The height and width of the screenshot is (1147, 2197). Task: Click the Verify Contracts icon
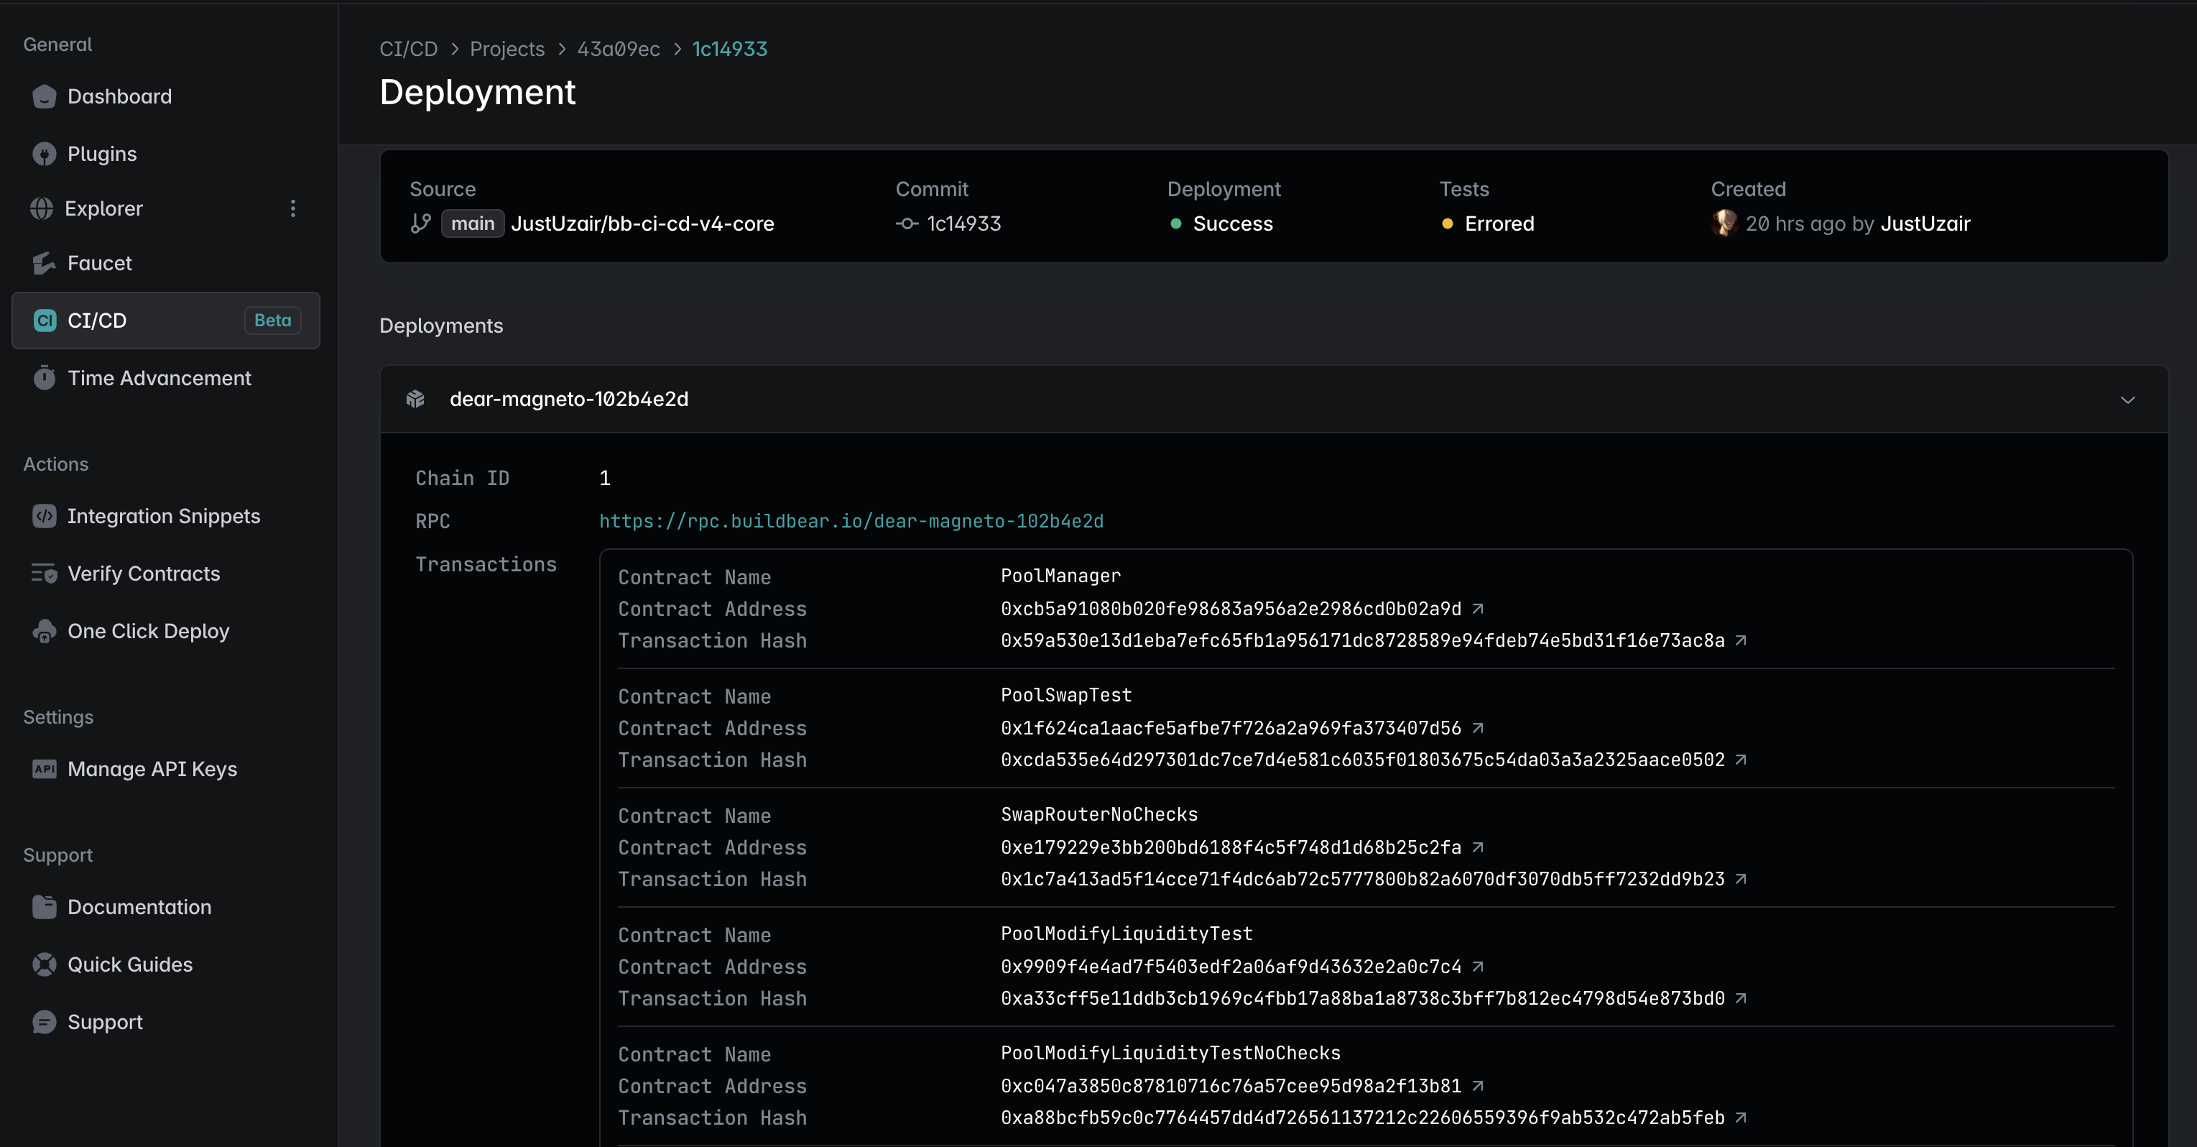(x=44, y=573)
